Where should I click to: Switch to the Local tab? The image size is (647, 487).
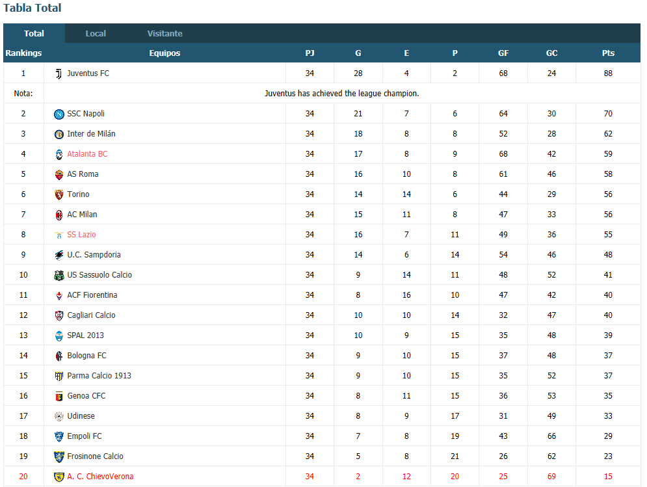click(96, 33)
